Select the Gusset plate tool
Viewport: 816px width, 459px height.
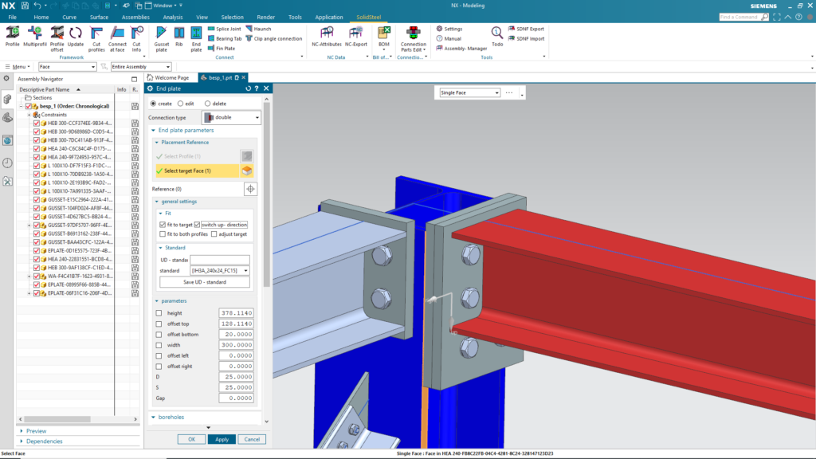point(161,39)
